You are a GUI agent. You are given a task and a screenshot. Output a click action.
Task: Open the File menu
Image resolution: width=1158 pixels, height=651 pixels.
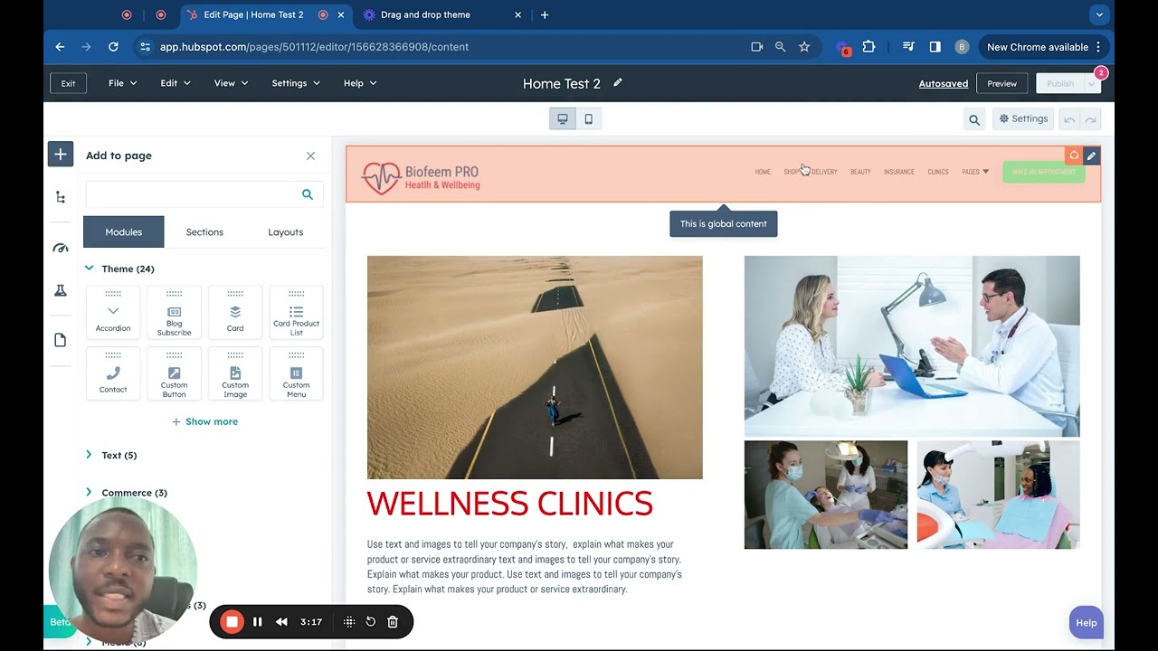[123, 83]
